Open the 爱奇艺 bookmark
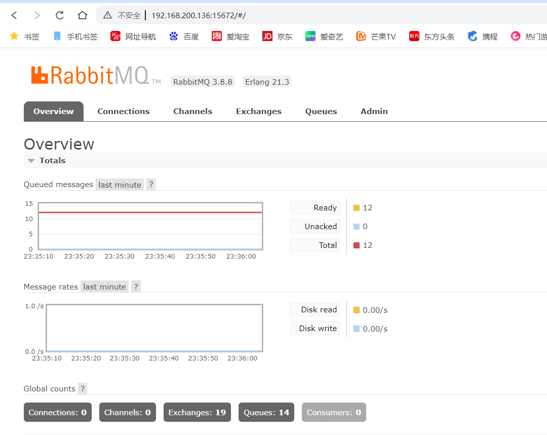Viewport: 547px width, 435px height. tap(324, 37)
